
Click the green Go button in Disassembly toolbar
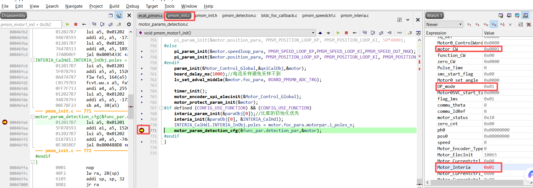tap(68, 25)
